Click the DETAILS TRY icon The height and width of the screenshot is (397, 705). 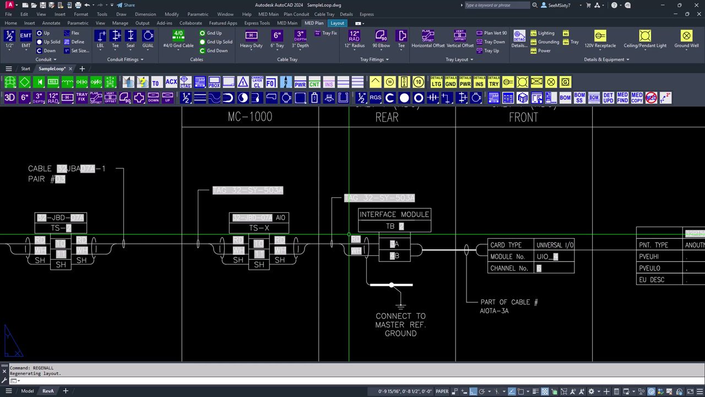493,82
